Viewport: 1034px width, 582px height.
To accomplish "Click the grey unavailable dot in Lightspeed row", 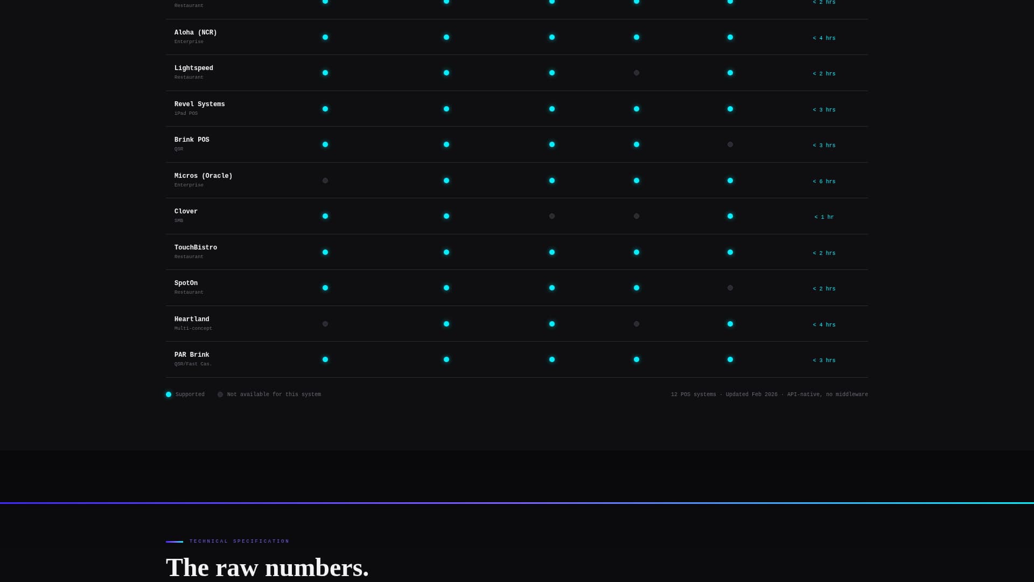I will coord(637,73).
